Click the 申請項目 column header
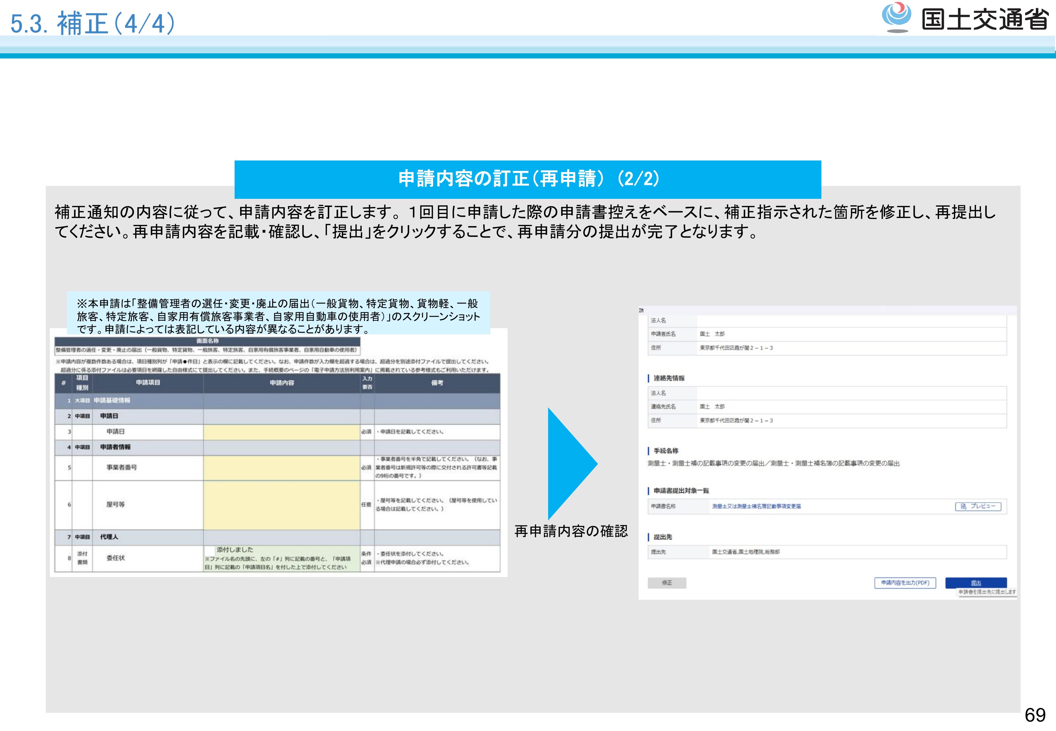This screenshot has height=731, width=1056. pyautogui.click(x=148, y=383)
